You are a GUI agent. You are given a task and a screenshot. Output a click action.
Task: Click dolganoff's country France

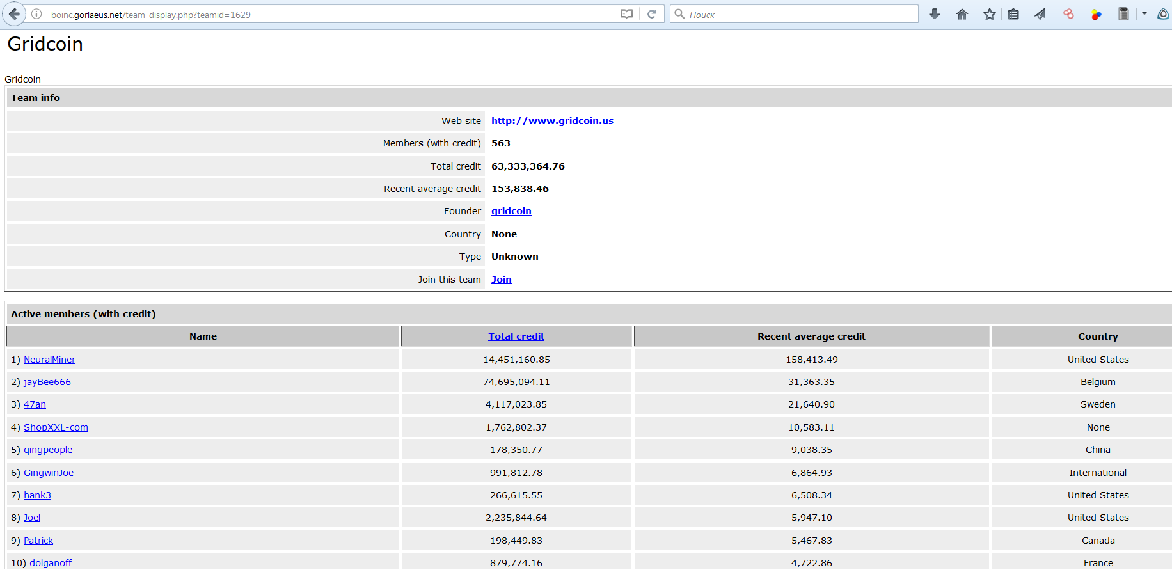(x=1098, y=563)
